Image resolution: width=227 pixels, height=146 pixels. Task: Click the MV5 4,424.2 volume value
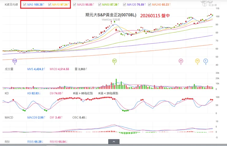tap(36, 69)
